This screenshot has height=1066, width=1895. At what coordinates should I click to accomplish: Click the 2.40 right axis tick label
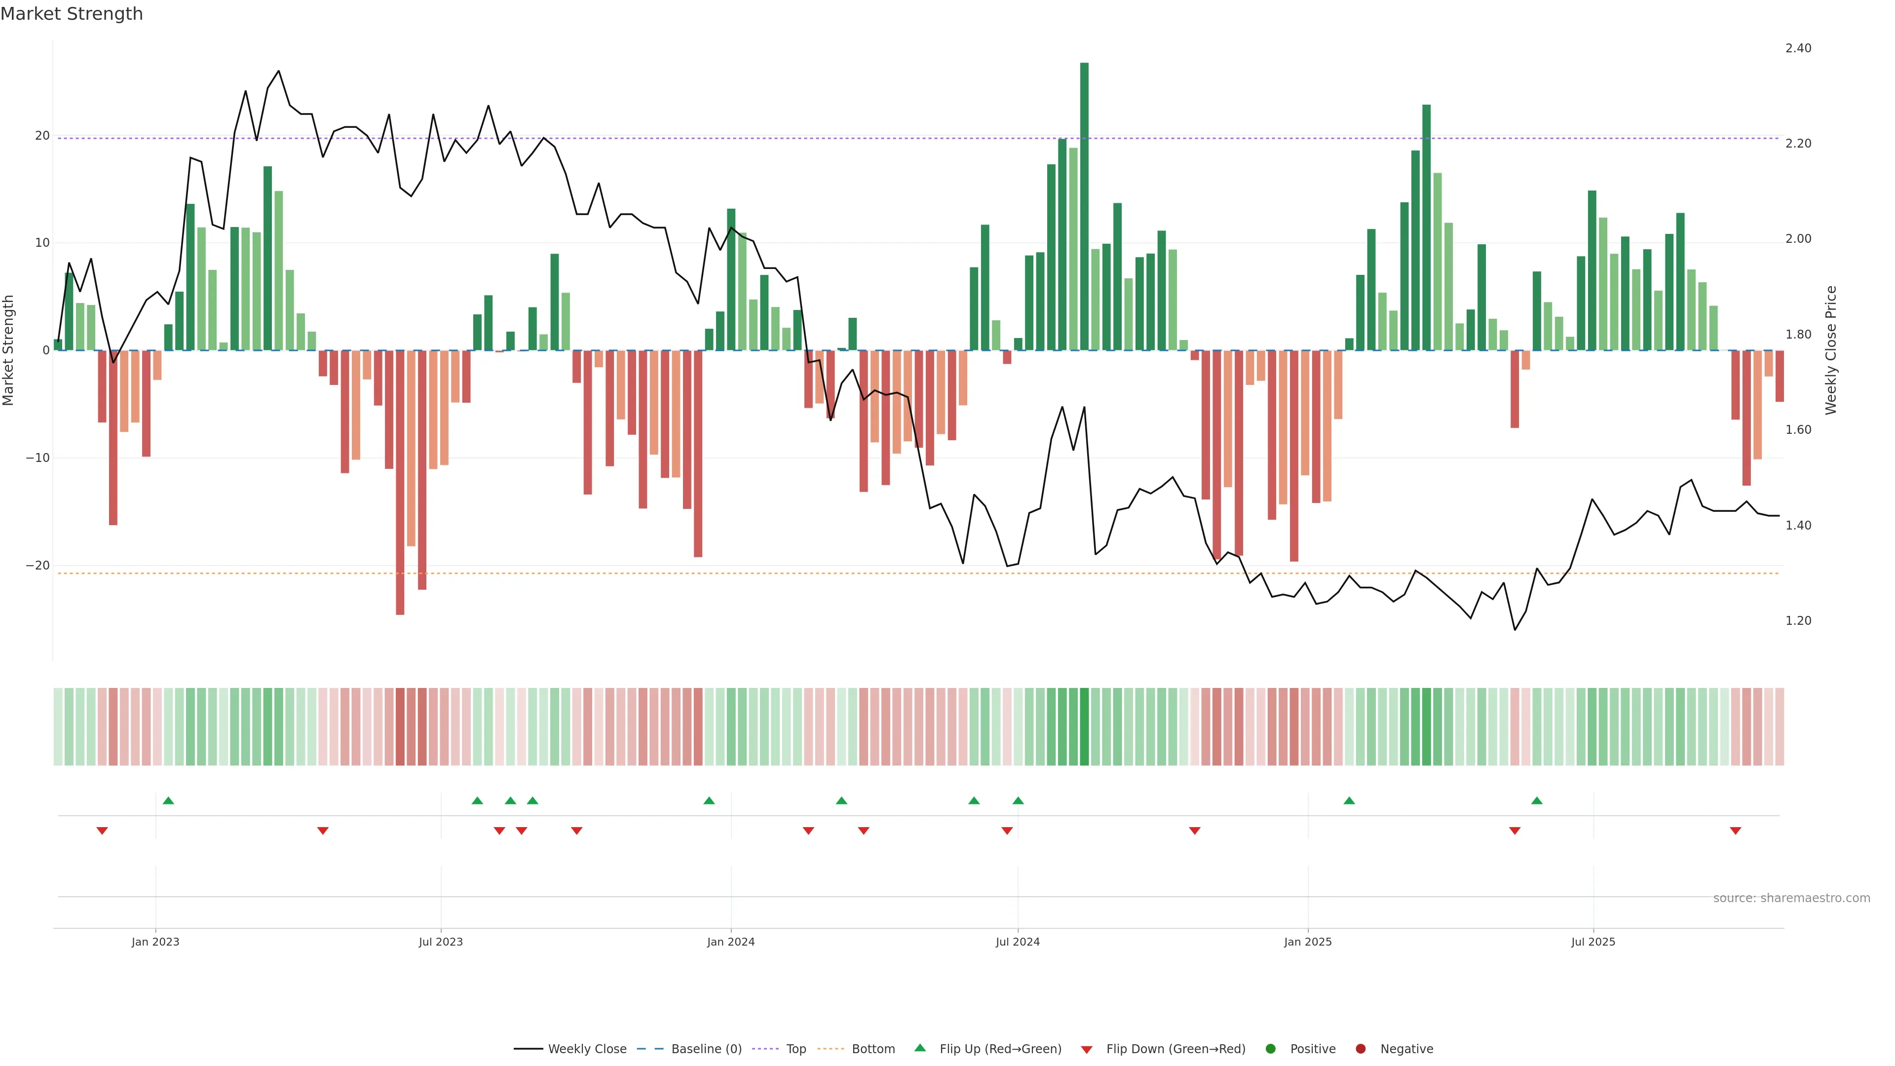pyautogui.click(x=1798, y=48)
